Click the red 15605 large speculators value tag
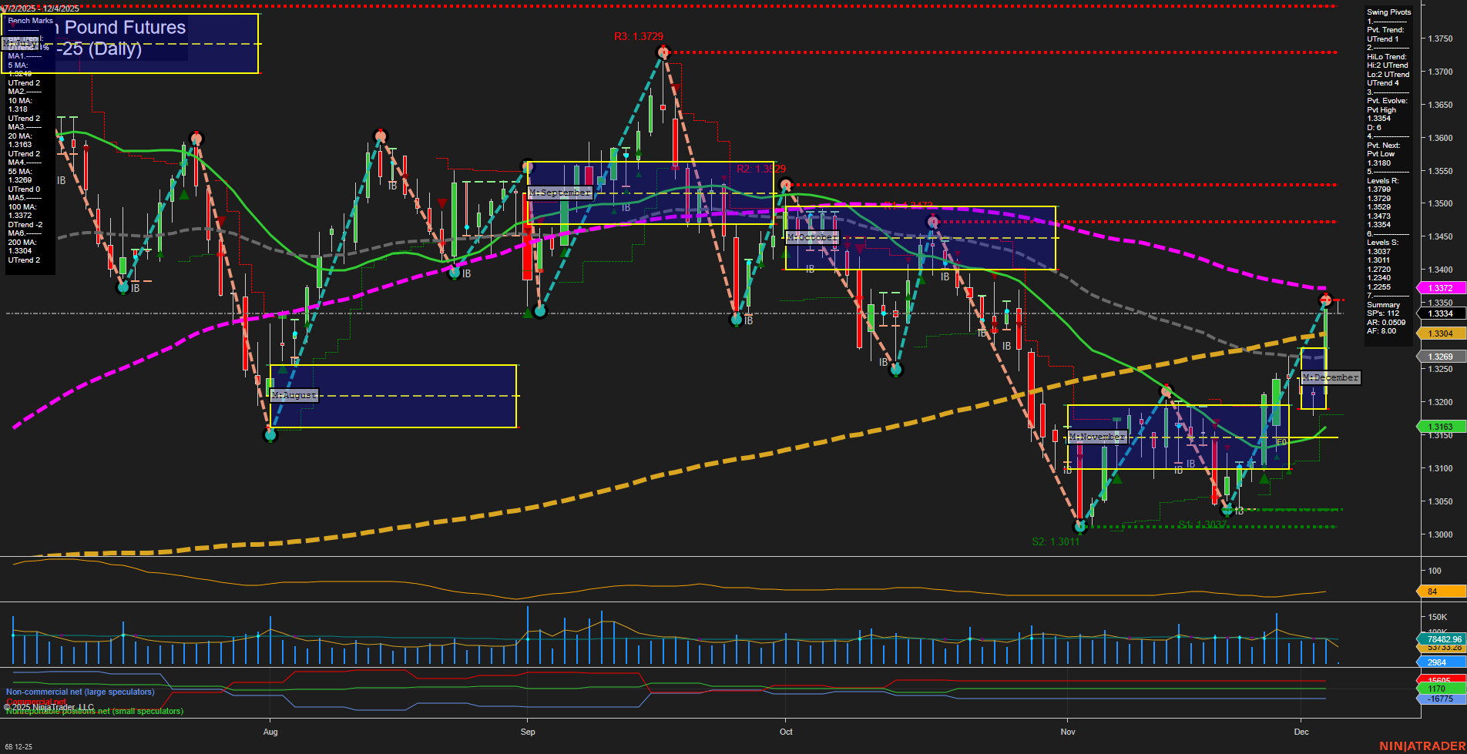The width and height of the screenshot is (1467, 754). (1436, 679)
